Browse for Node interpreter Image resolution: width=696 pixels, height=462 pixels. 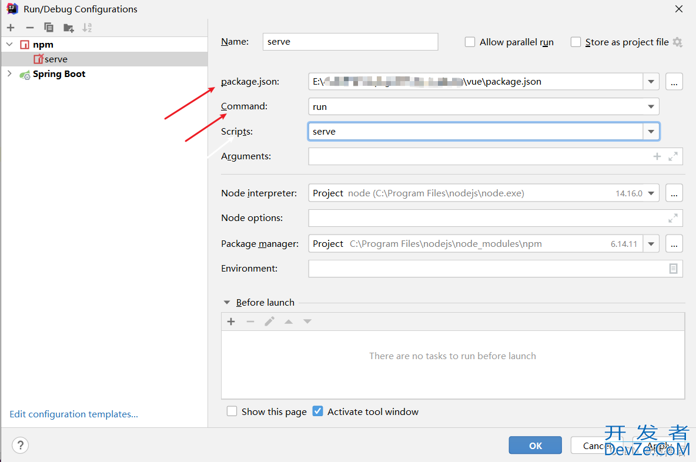click(x=674, y=193)
